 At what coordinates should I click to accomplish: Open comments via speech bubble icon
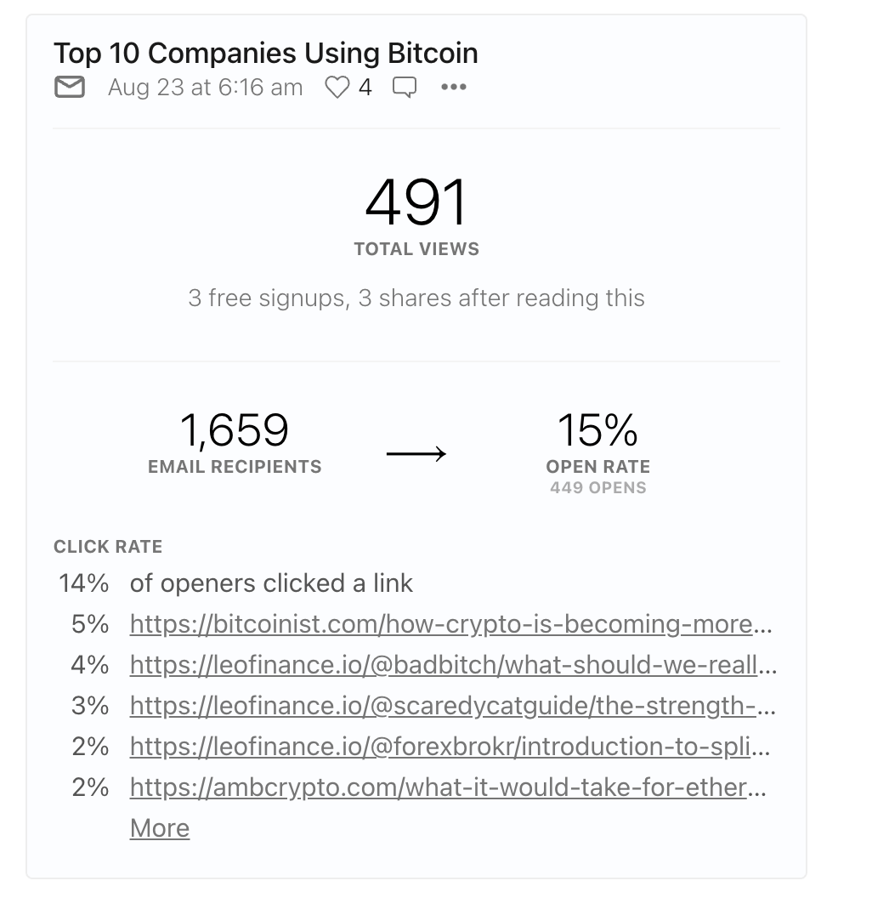[x=405, y=88]
